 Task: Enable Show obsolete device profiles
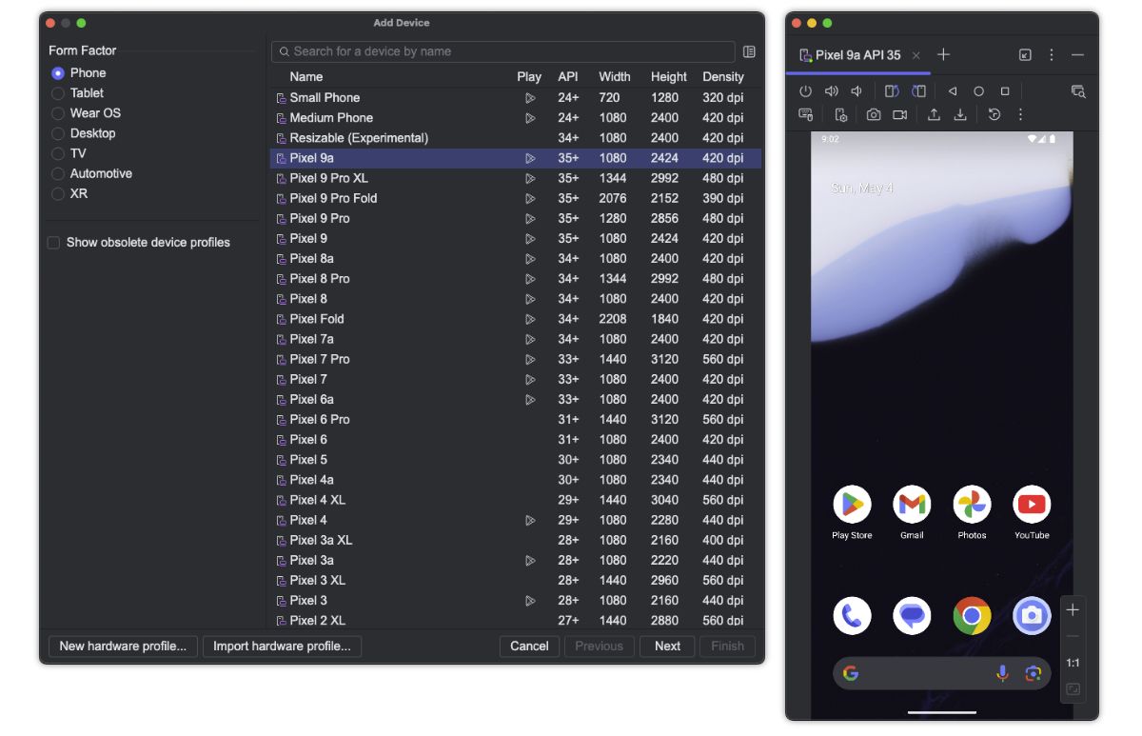(53, 243)
